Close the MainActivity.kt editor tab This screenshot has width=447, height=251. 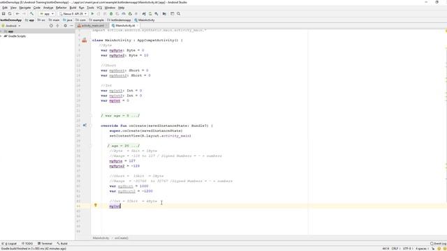[x=138, y=26]
